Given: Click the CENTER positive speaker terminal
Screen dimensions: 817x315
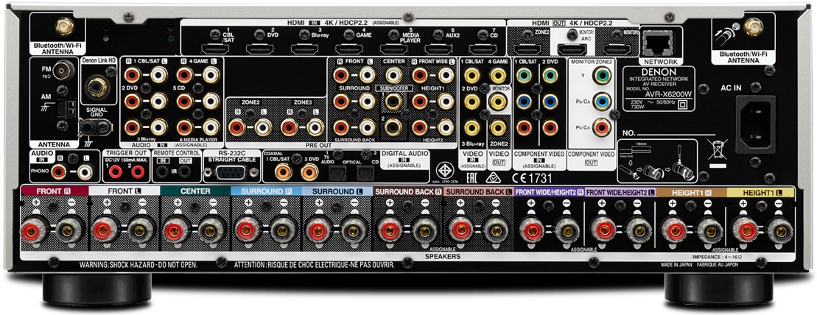Looking at the screenshot, I should click(x=174, y=230).
